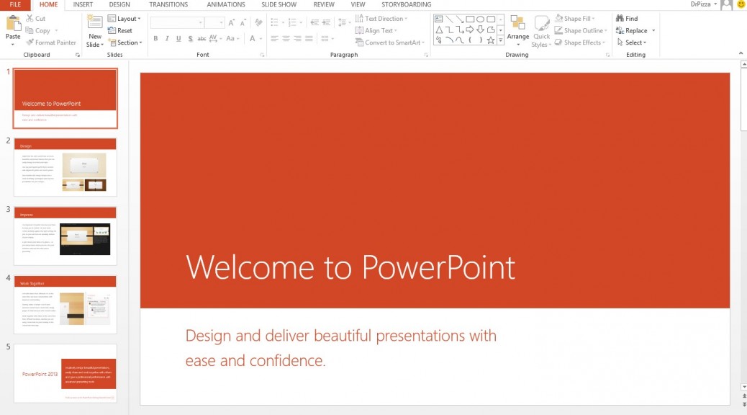747x415 pixels.
Task: Align text to the left
Action: [x=274, y=39]
